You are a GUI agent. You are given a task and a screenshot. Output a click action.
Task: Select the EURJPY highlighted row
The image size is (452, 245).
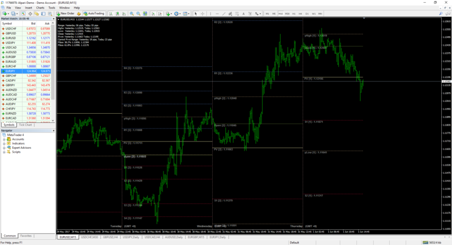click(x=26, y=71)
